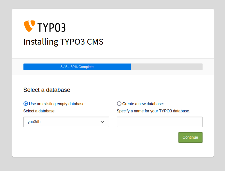Click the filled dot inside the selected radio
Viewport: 225px width, 171px height.
click(26, 104)
